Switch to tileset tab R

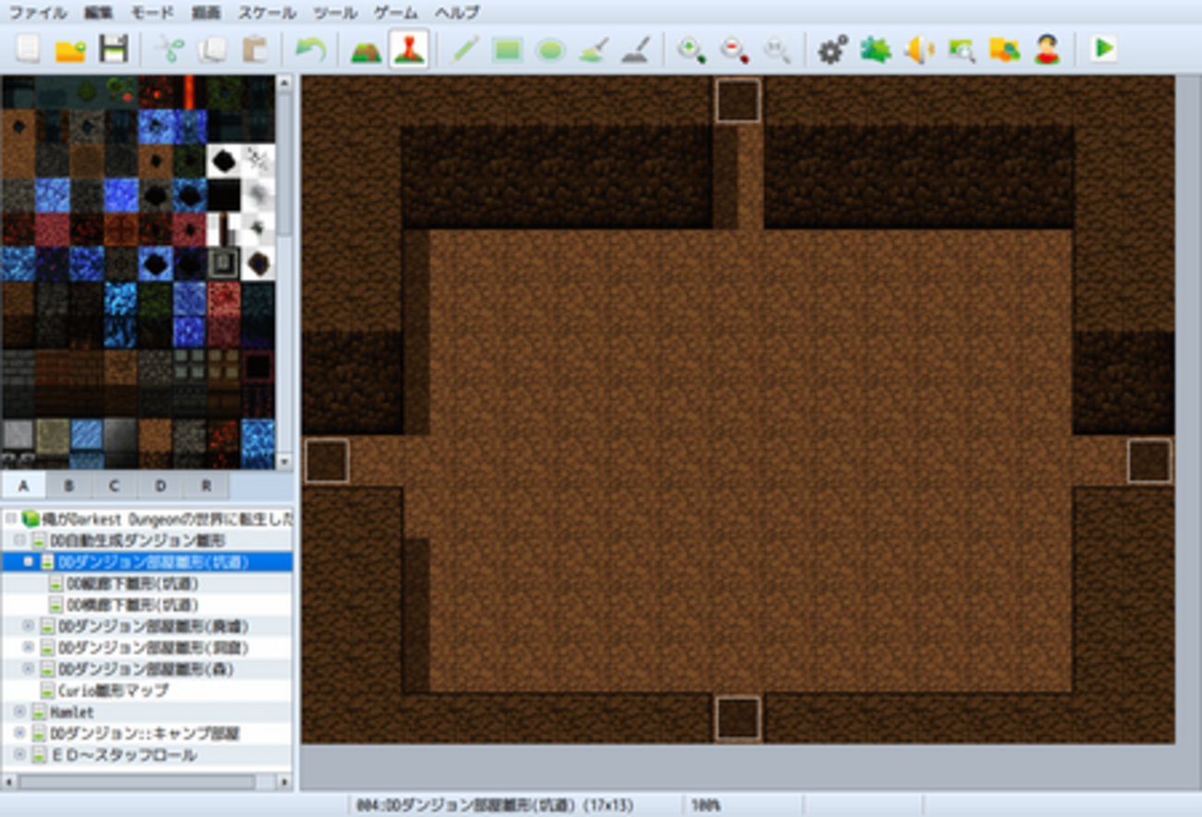[205, 486]
